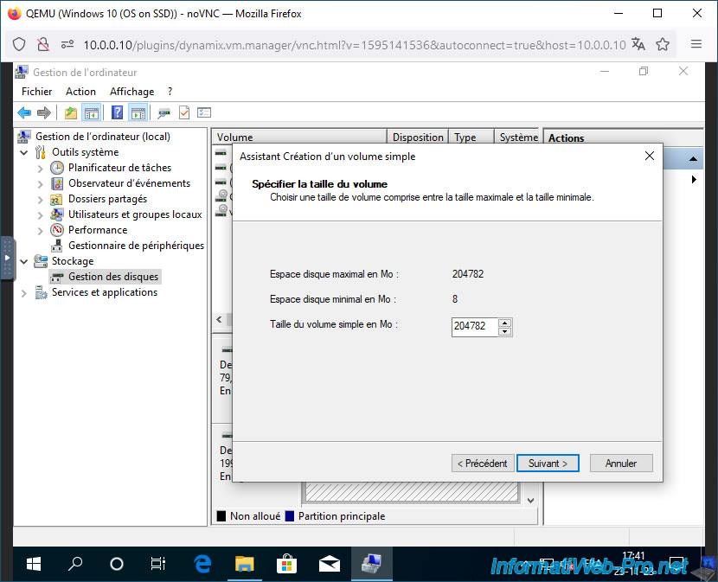
Task: Click the Annuler button
Action: pyautogui.click(x=621, y=463)
